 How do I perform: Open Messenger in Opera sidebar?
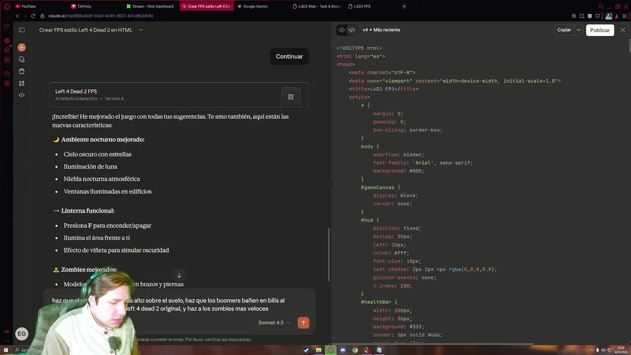pos(7,50)
